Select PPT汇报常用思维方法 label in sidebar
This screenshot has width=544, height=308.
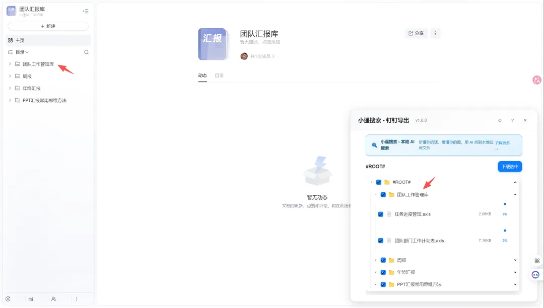tap(44, 101)
